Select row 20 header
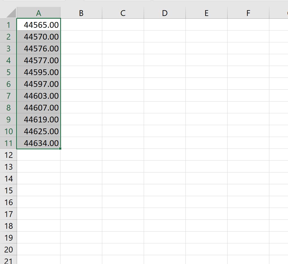 [x=8, y=249]
